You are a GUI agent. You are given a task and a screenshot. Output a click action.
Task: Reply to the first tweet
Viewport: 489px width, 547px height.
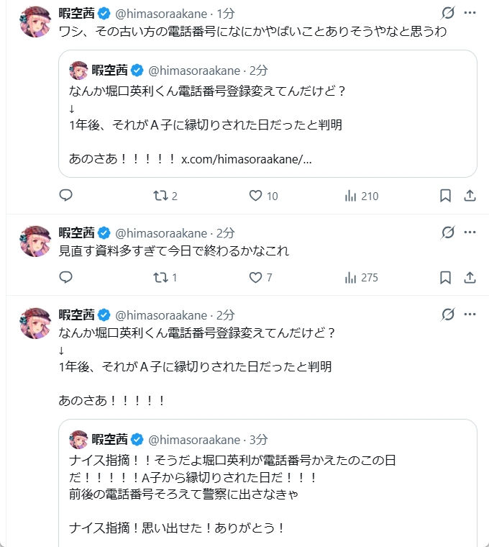[65, 196]
